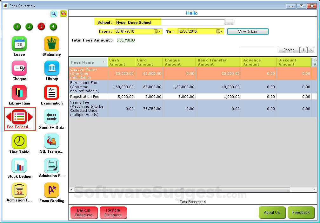Select the Fee Collection icon
Screen dimensions: 320x223
(x=19, y=117)
